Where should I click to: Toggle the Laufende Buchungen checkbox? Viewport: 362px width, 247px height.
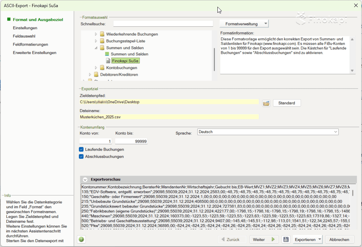click(x=81, y=149)
